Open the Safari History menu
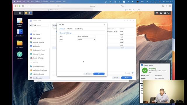The height and width of the screenshot is (105, 187). click(37, 2)
